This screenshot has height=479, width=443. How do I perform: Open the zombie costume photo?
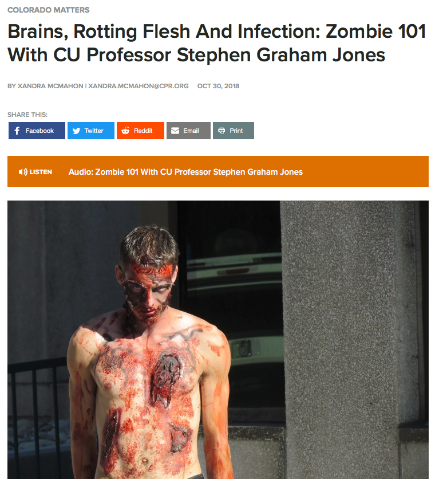pyautogui.click(x=218, y=340)
